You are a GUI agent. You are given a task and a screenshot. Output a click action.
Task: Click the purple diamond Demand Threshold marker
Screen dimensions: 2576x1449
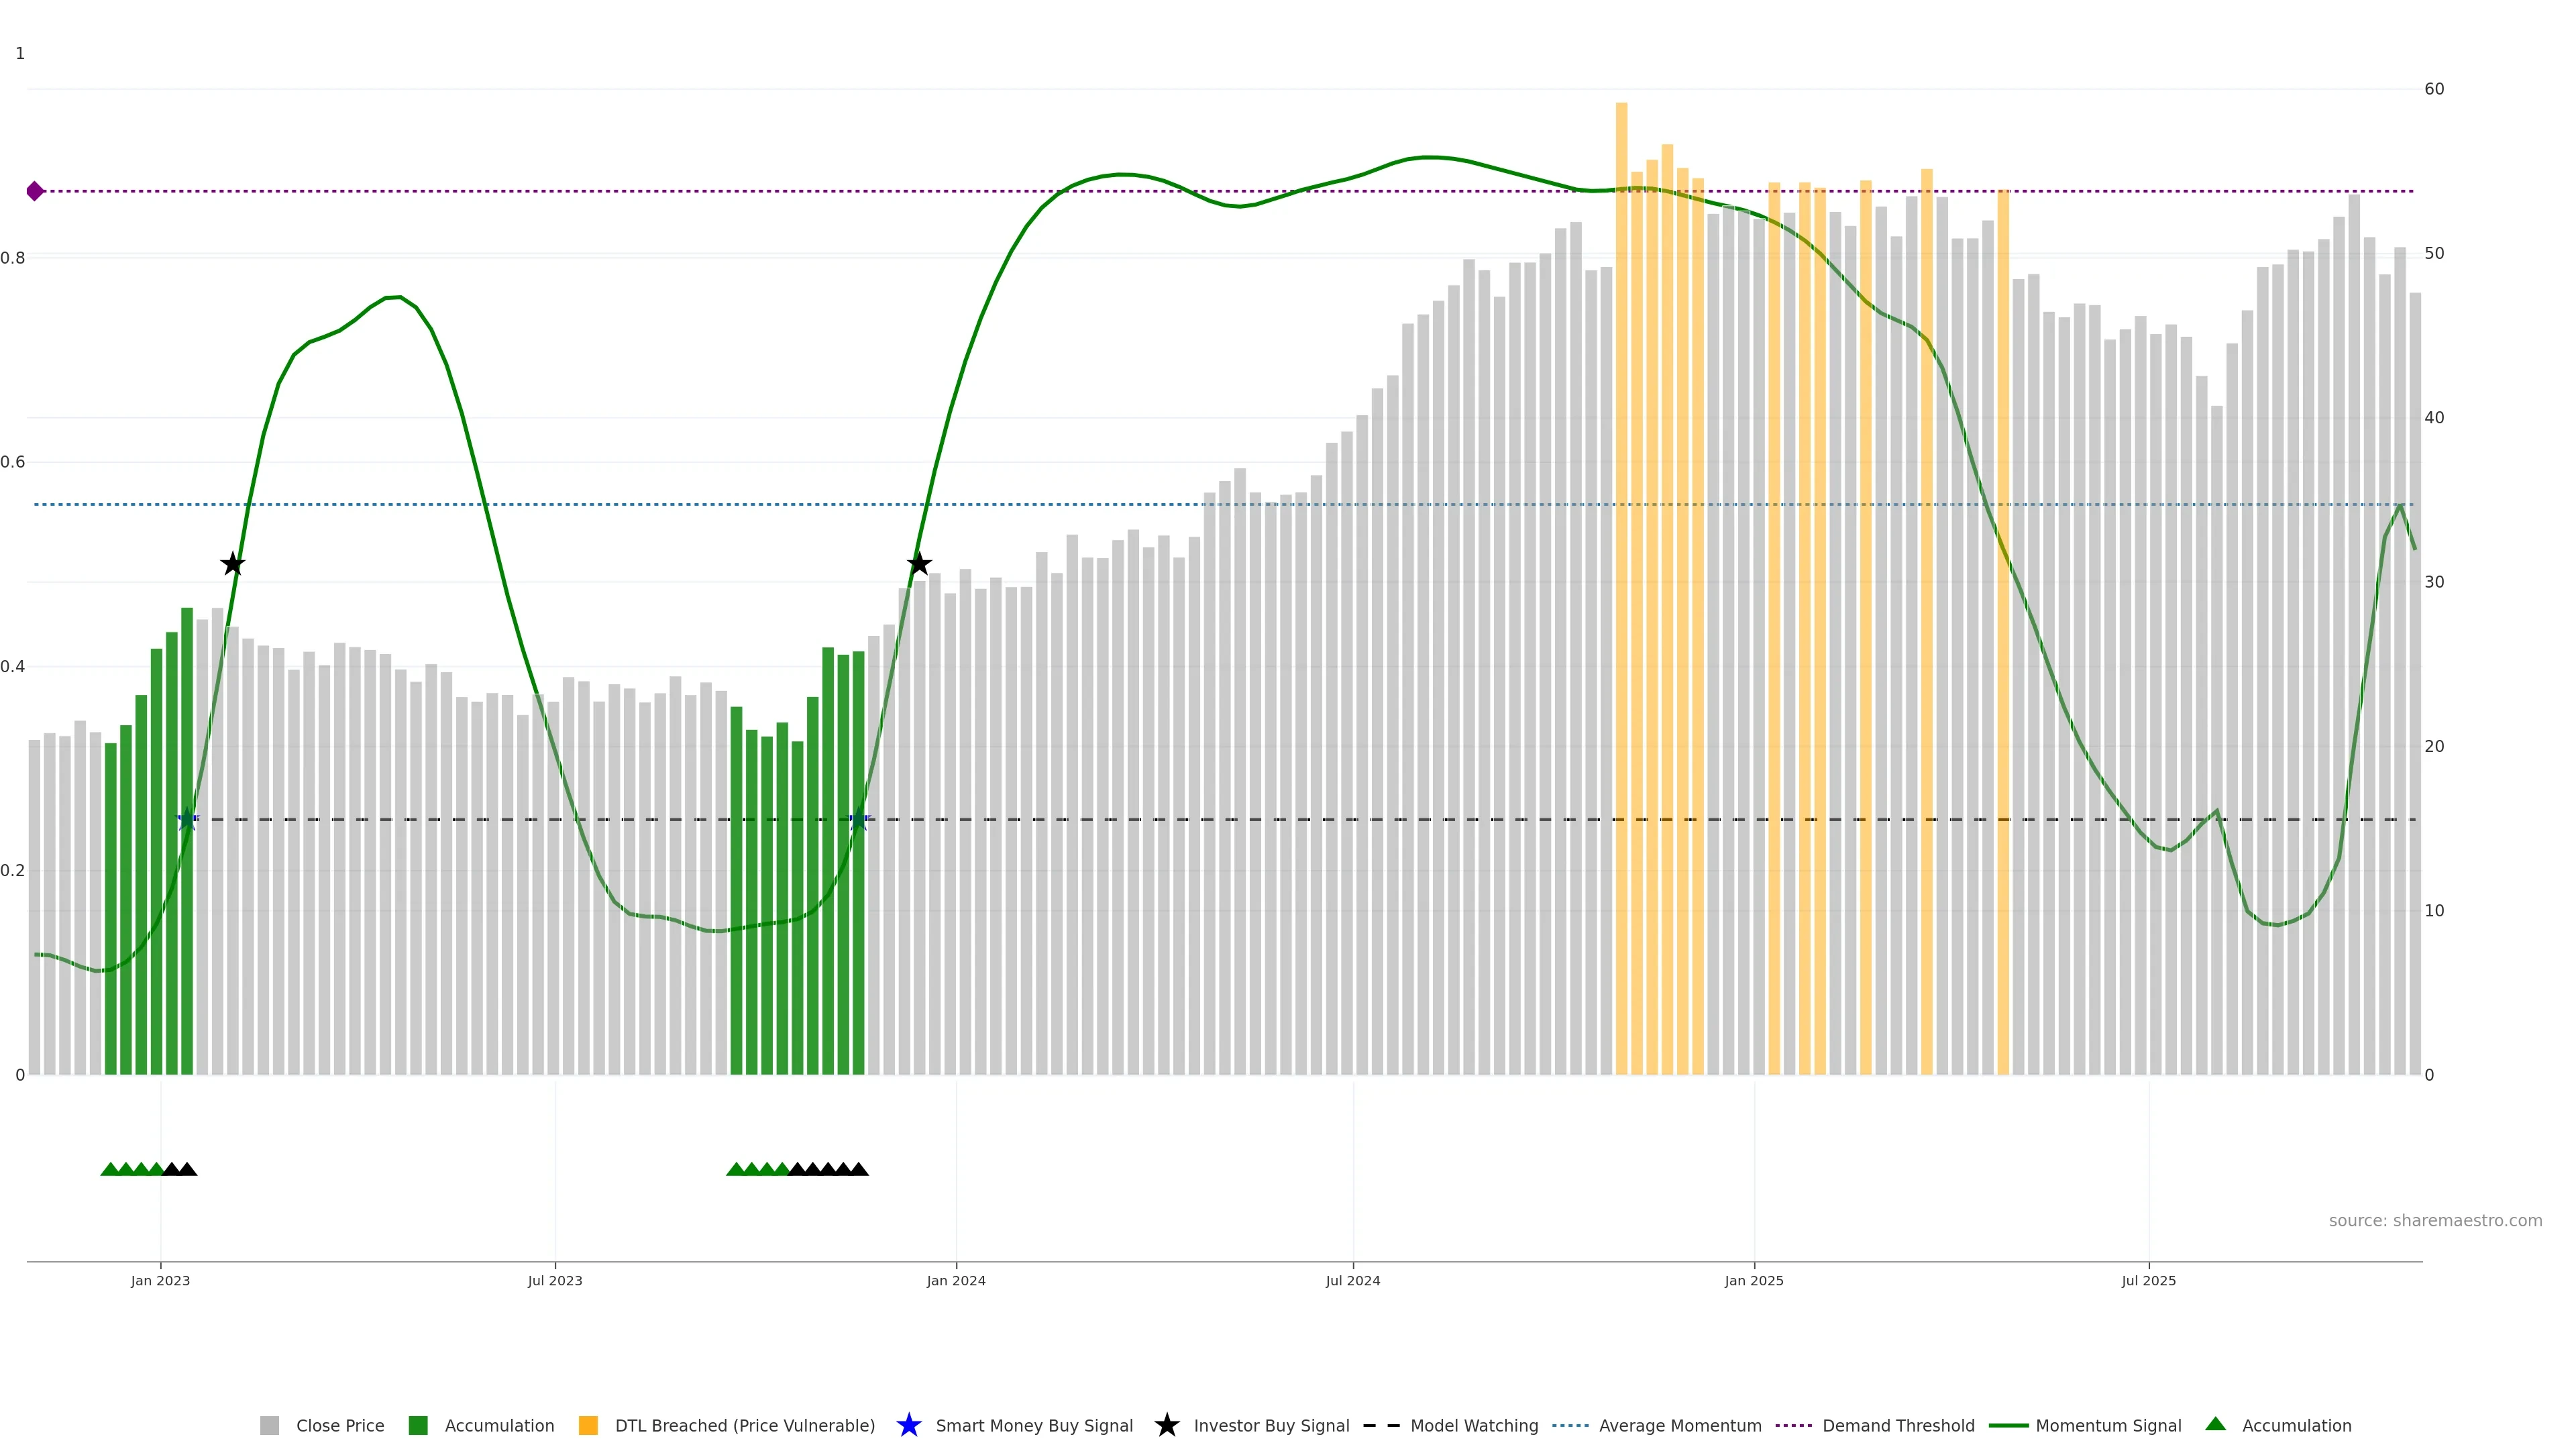click(35, 191)
